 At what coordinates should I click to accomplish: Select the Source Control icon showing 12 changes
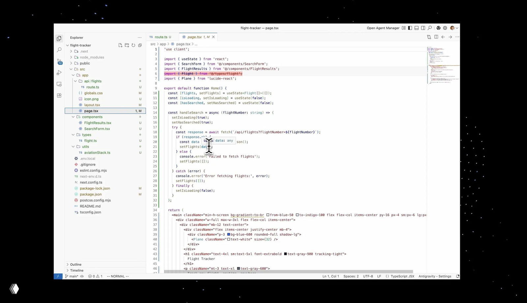pos(59,61)
